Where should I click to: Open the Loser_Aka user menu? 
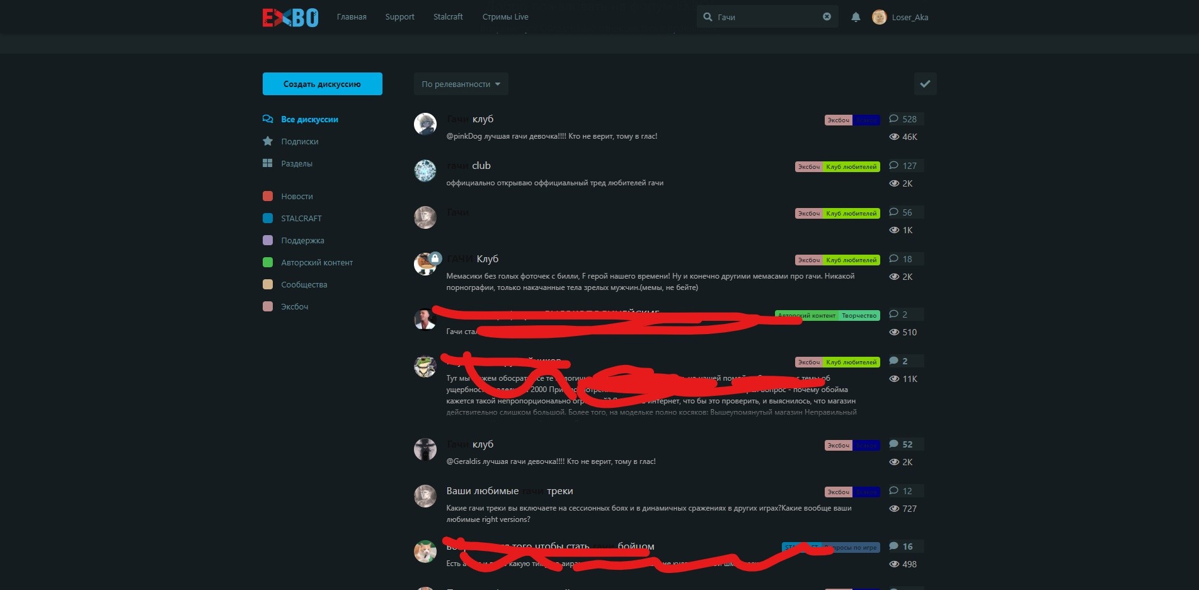(x=910, y=17)
